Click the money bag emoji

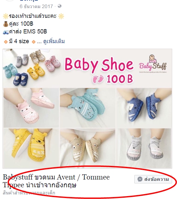click(6, 24)
